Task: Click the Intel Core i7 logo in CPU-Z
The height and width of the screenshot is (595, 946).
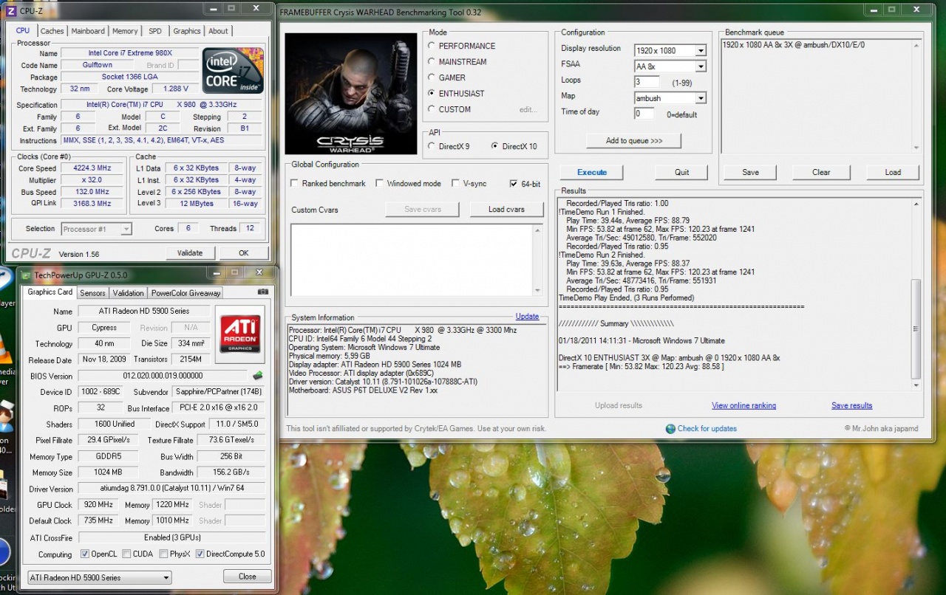Action: coord(233,72)
